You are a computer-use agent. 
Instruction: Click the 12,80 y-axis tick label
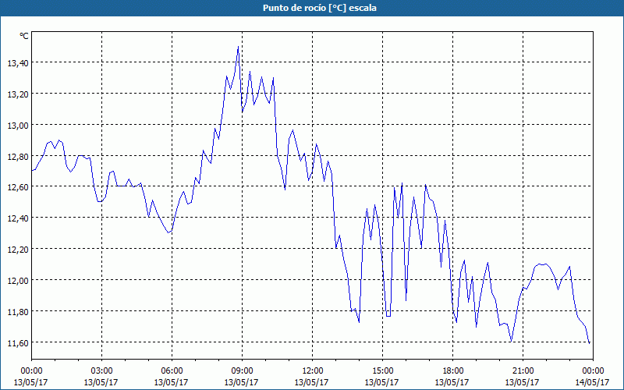pyautogui.click(x=18, y=157)
